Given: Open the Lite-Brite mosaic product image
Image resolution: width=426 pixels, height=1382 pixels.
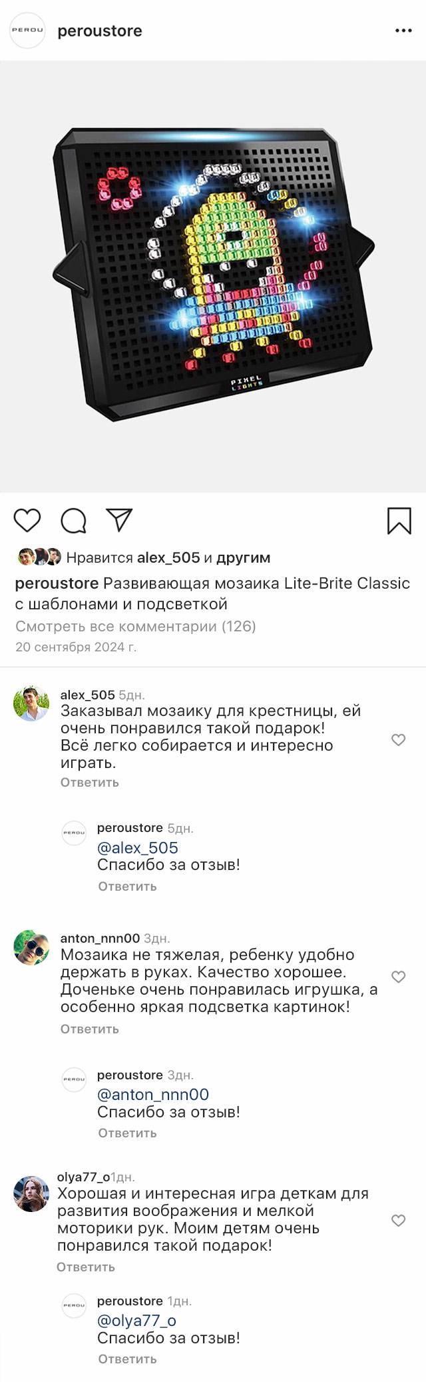Looking at the screenshot, I should (213, 277).
